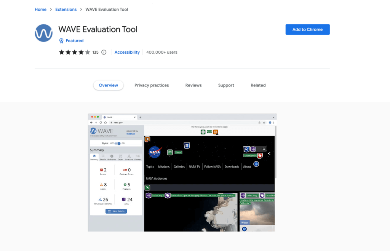Switch to the Privacy practices tab
Screen dimensions: 390x251
[152, 85]
